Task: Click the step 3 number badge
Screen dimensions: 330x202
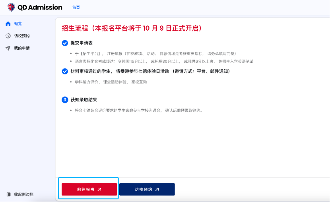Action: (65, 100)
